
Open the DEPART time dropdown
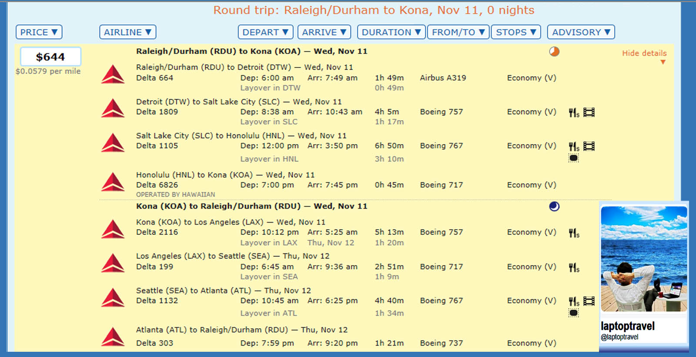(265, 32)
